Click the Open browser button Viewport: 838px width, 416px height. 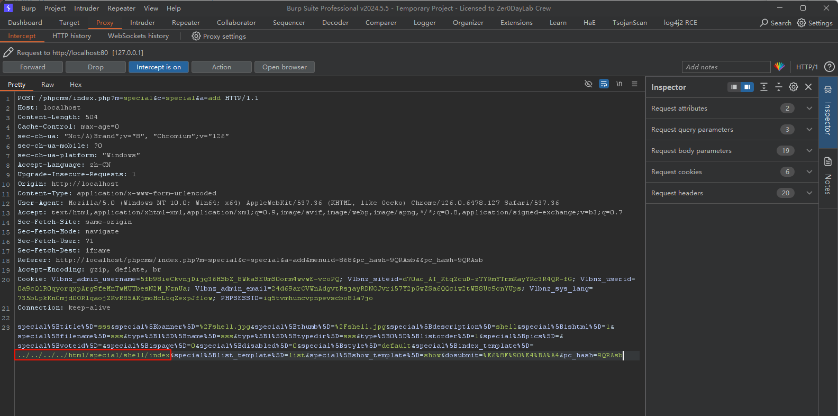tap(285, 67)
